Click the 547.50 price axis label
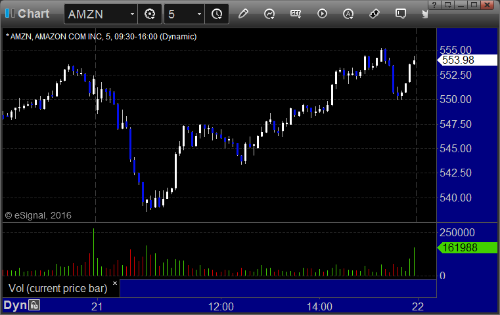 455,124
